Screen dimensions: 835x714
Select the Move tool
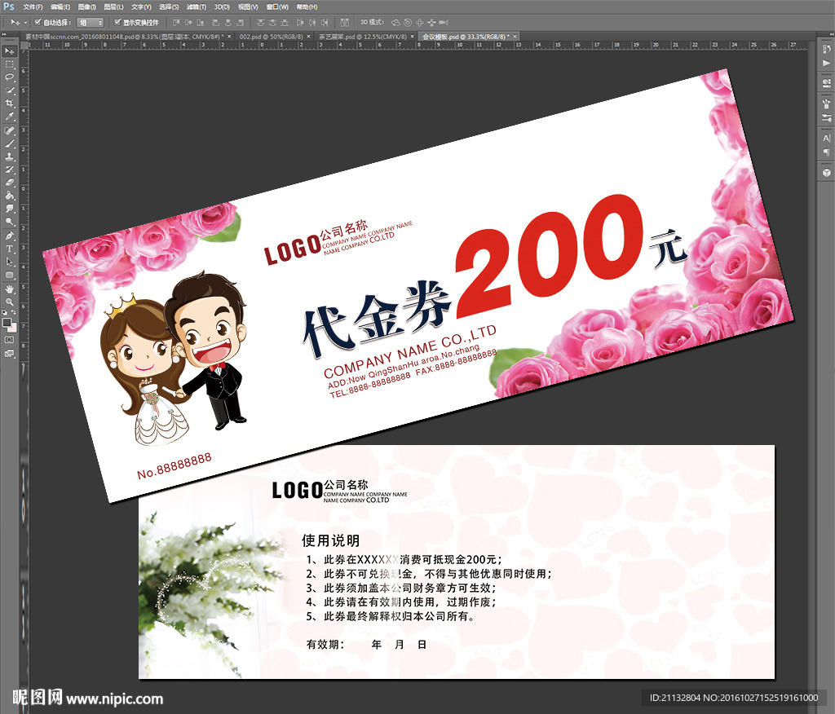tap(8, 51)
